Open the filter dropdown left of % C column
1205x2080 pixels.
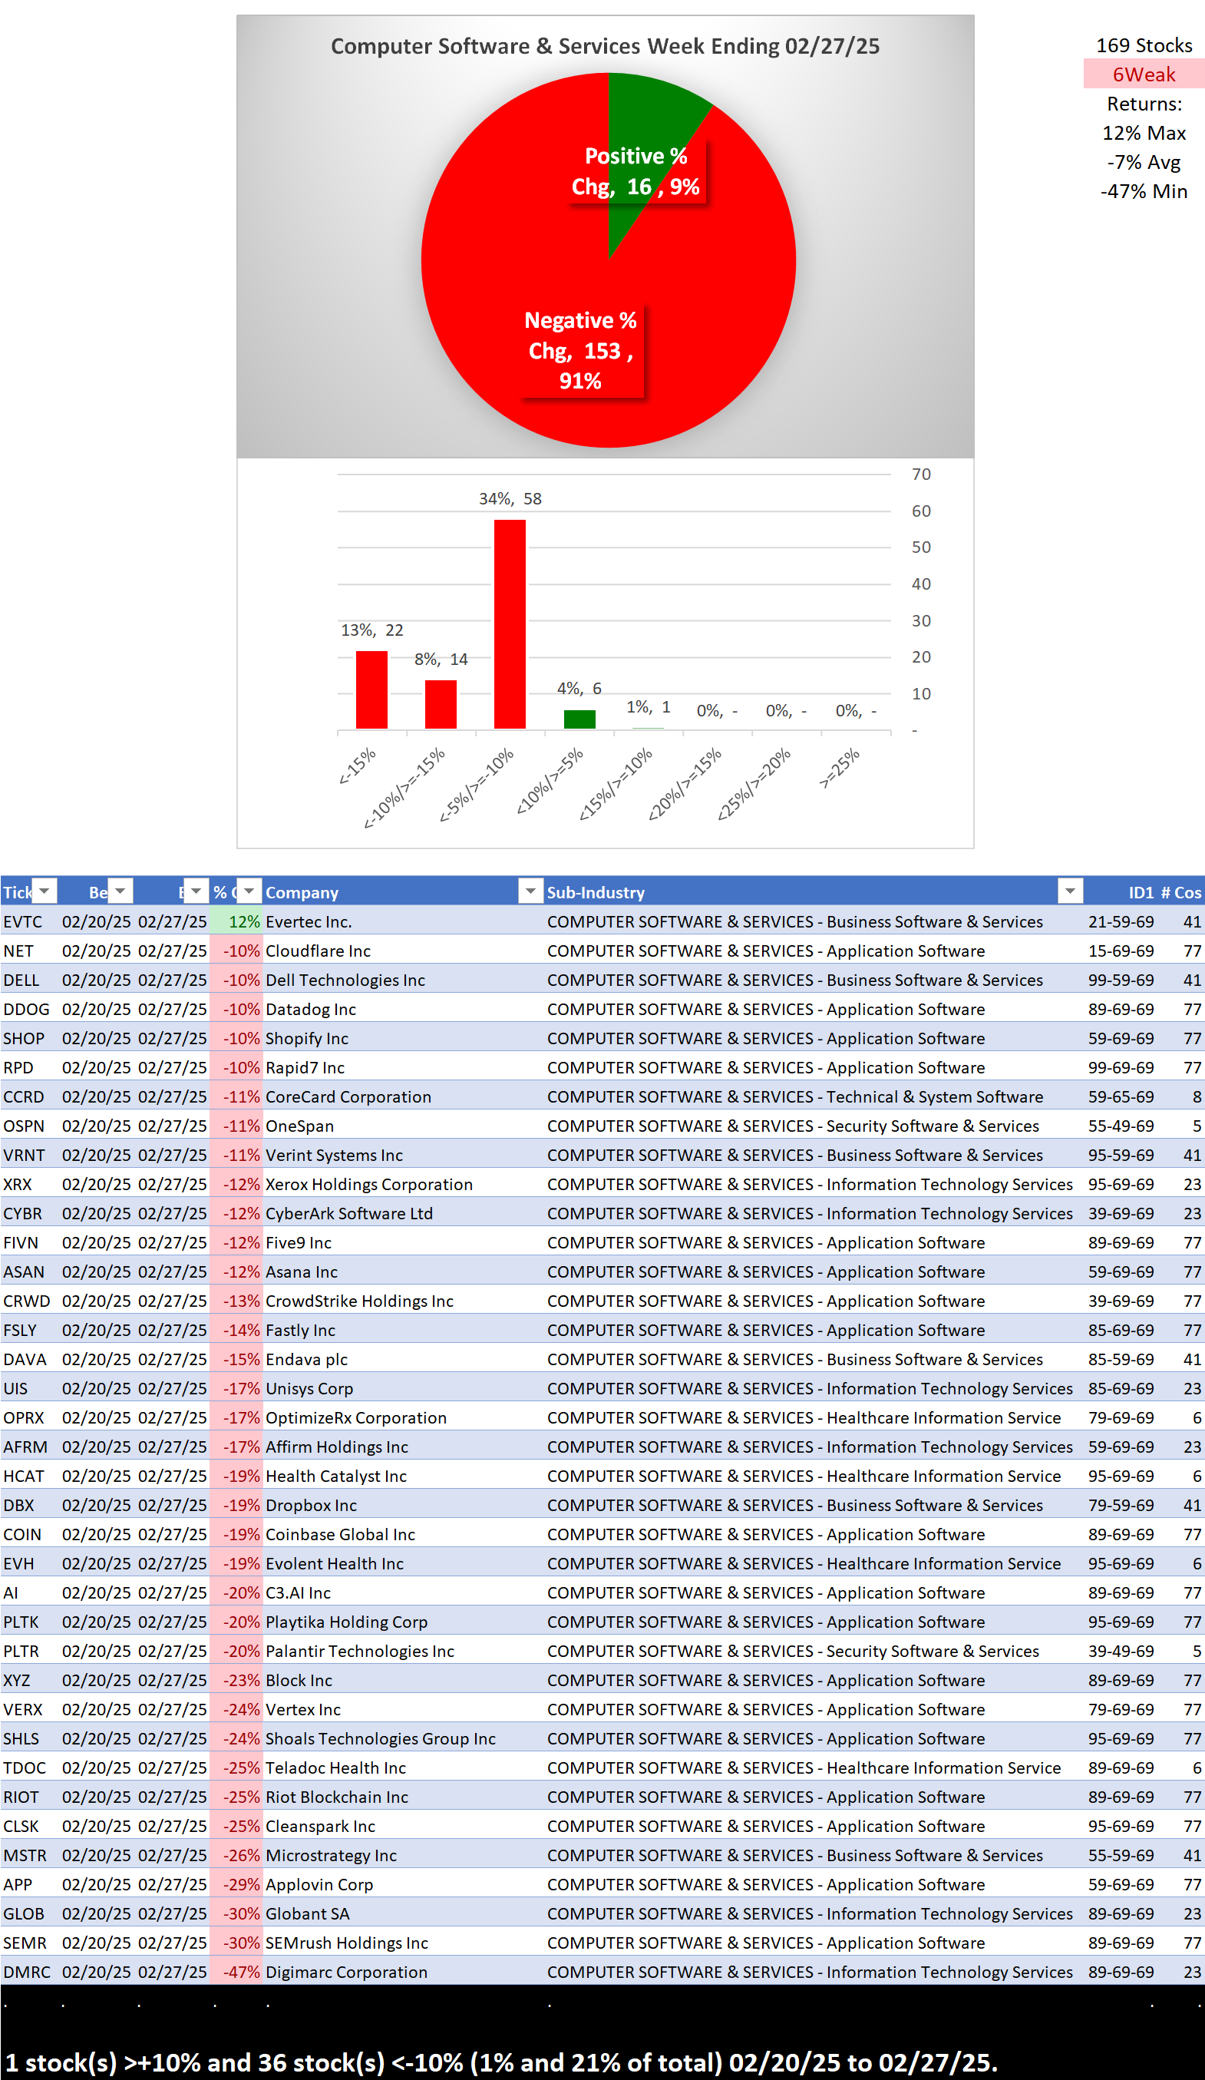pos(196,891)
